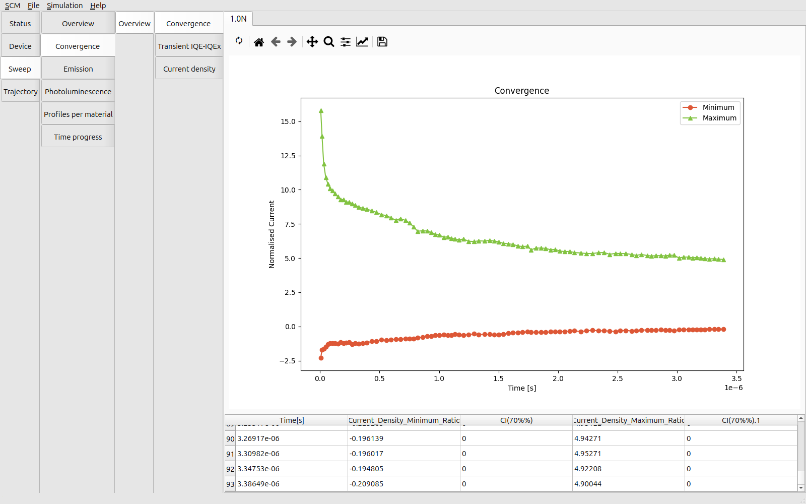Open the Current density tab

click(189, 69)
